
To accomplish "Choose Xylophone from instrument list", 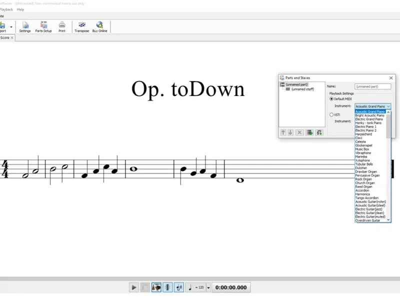I will pos(362,160).
